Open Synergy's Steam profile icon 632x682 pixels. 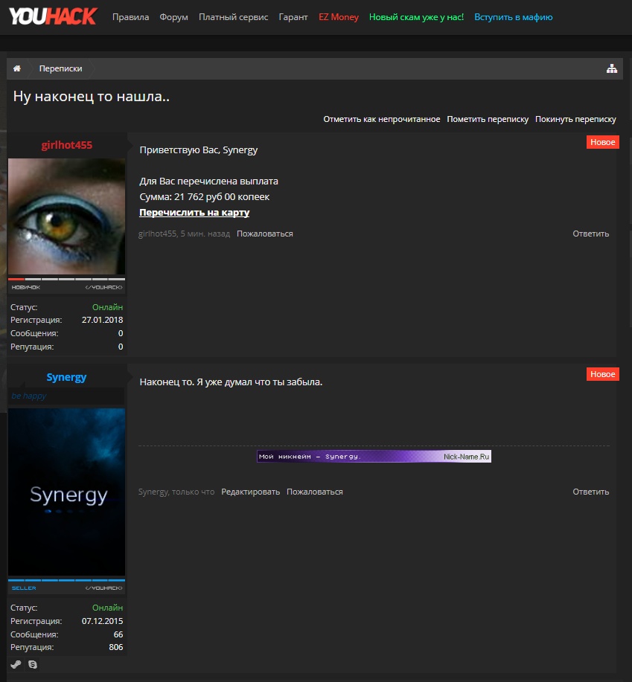coord(16,664)
